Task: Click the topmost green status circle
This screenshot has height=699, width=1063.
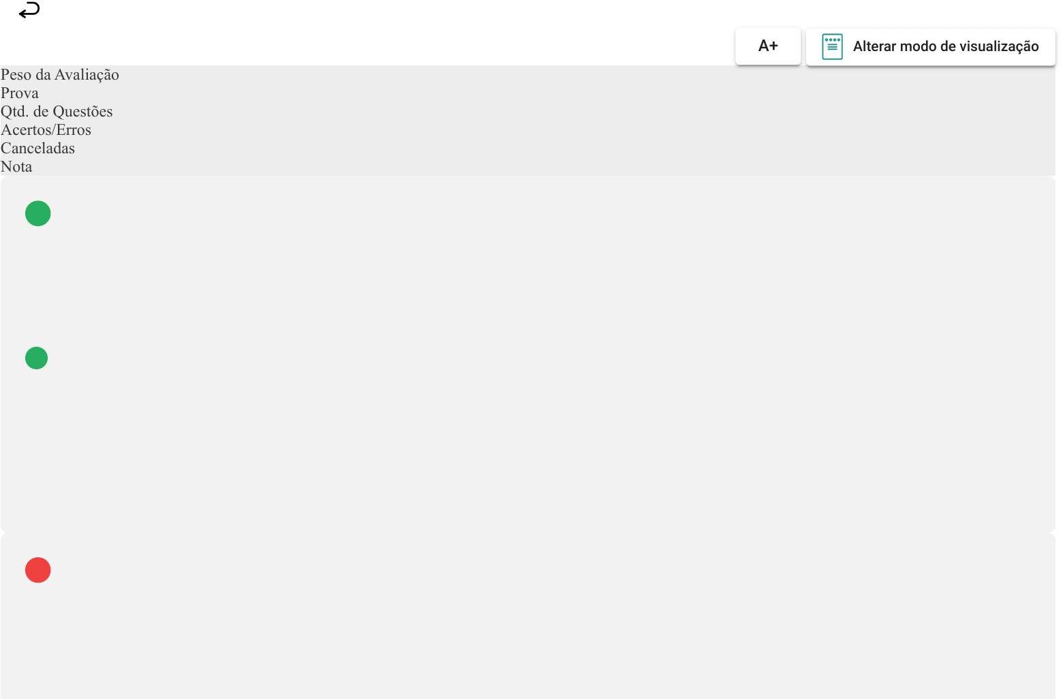Action: tap(38, 213)
